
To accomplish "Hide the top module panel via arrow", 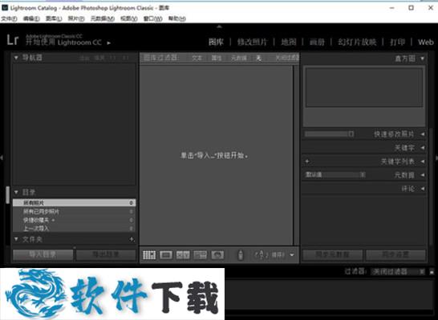I will tap(219, 26).
